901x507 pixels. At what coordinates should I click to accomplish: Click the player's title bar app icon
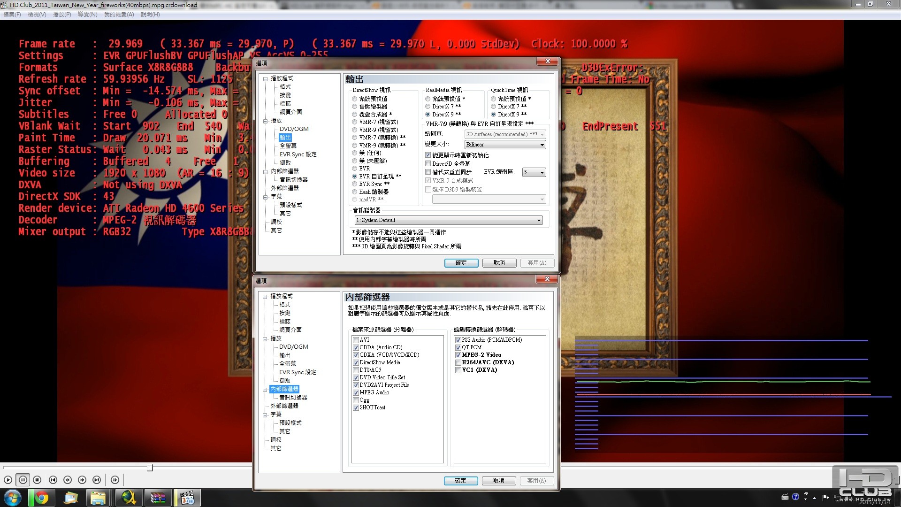point(4,5)
